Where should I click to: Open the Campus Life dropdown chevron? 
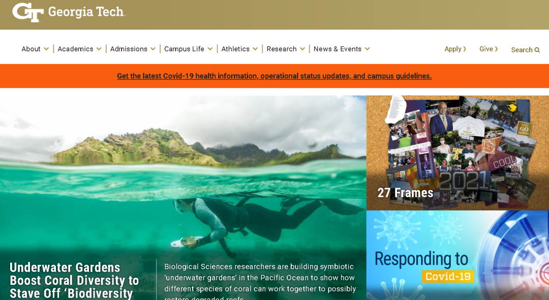210,49
